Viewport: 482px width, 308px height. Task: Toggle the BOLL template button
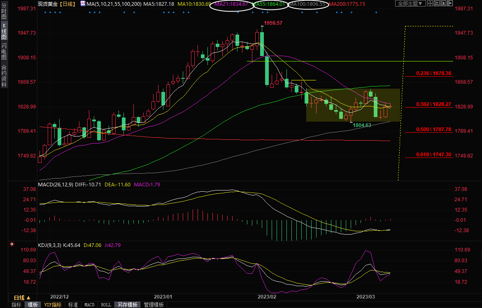(106, 305)
